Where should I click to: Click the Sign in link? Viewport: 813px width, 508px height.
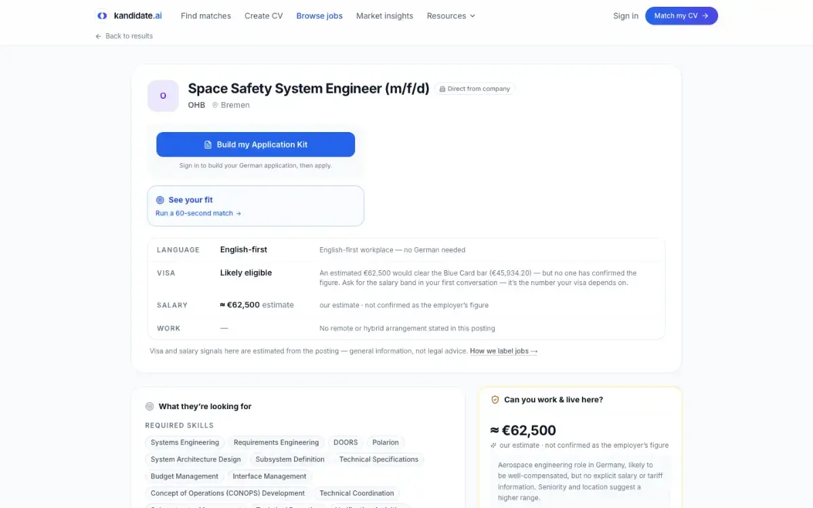[625, 16]
